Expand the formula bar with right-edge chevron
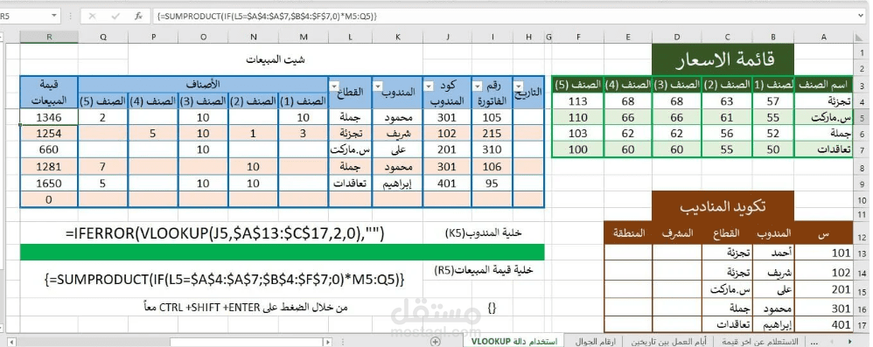Image resolution: width=873 pixels, height=347 pixels. 862,17
